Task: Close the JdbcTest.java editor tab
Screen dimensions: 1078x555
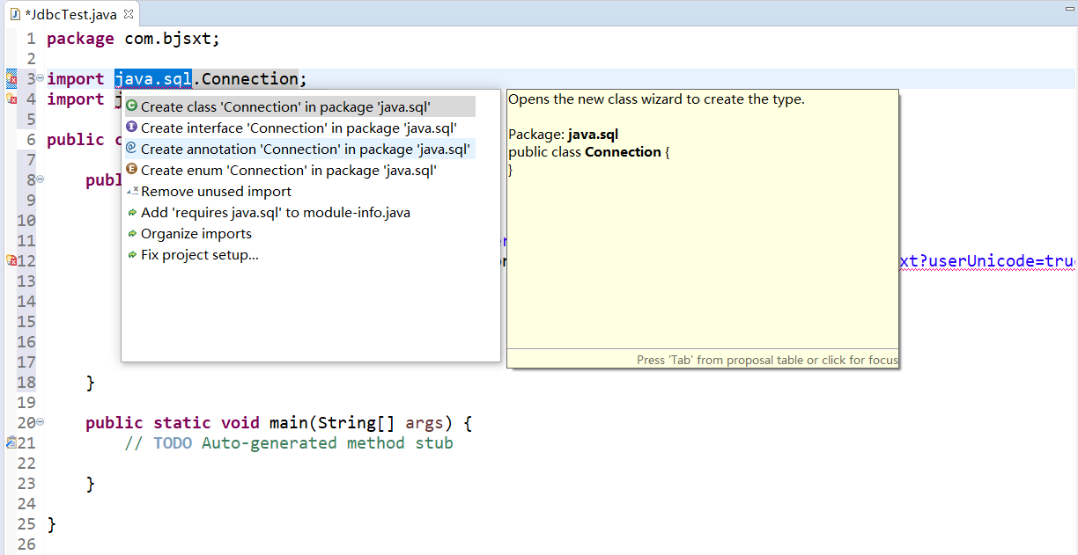Action: 129,14
